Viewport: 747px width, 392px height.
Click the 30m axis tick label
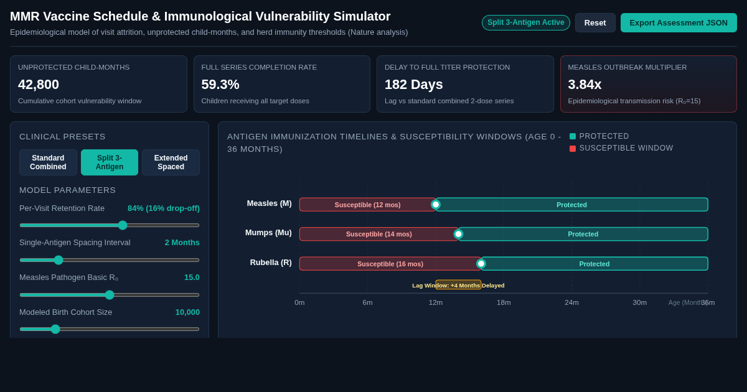click(640, 302)
